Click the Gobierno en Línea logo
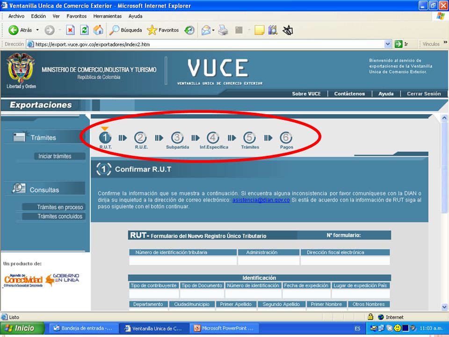Image resolution: width=449 pixels, height=337 pixels. [x=62, y=279]
